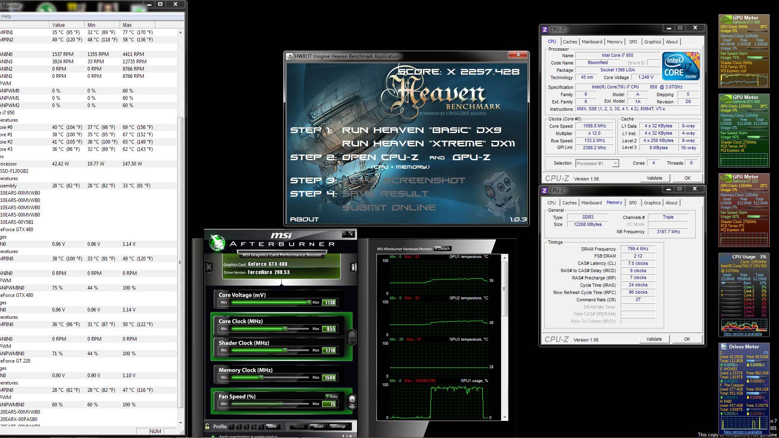Click the Shader Clock slider handle
This screenshot has height=438, width=779.
(285, 350)
